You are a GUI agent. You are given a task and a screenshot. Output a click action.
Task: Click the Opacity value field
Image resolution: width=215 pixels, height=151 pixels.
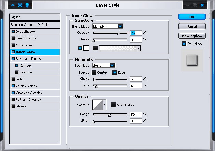tap(136, 33)
